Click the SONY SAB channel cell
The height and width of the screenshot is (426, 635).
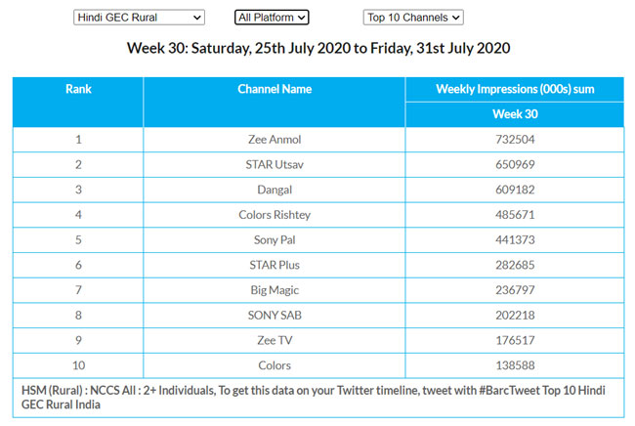pyautogui.click(x=275, y=316)
